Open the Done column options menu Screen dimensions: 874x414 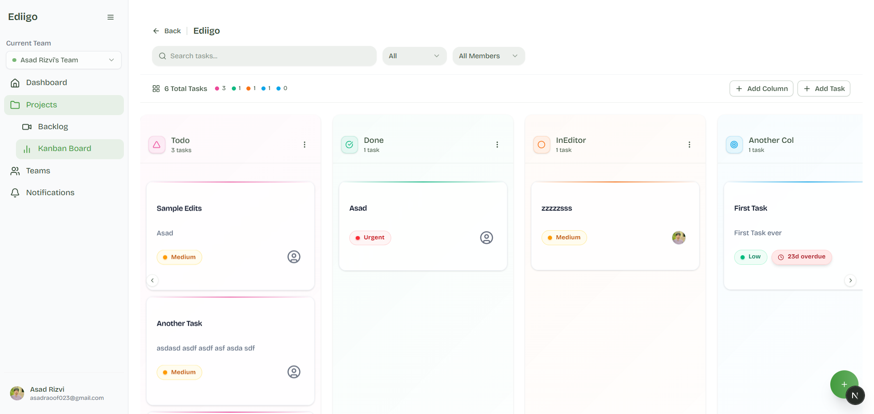coord(497,145)
